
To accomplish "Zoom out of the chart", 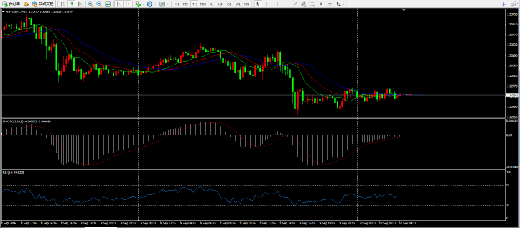I will [99, 4].
